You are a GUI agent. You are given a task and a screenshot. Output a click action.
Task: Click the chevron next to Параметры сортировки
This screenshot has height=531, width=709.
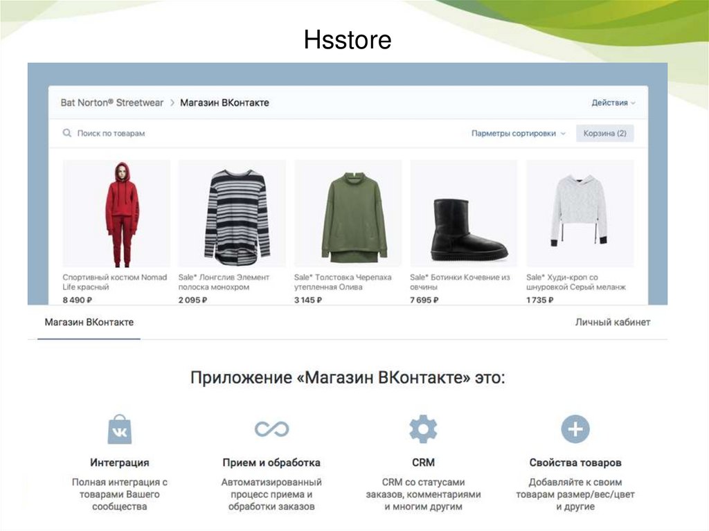(561, 132)
